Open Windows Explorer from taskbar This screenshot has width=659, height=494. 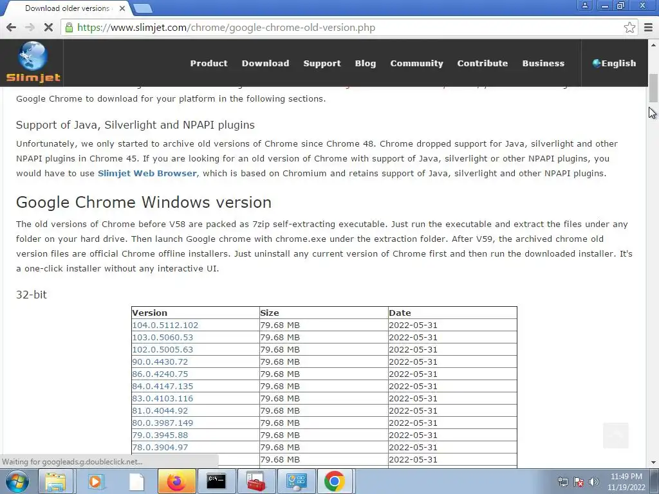pos(55,481)
